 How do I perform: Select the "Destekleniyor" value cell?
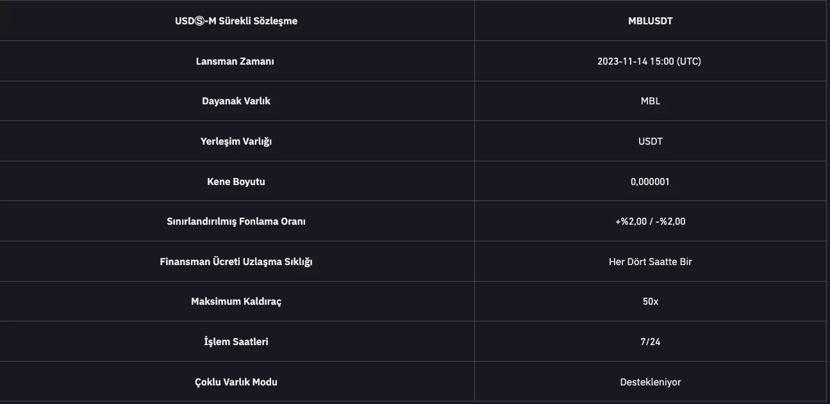[x=650, y=382]
